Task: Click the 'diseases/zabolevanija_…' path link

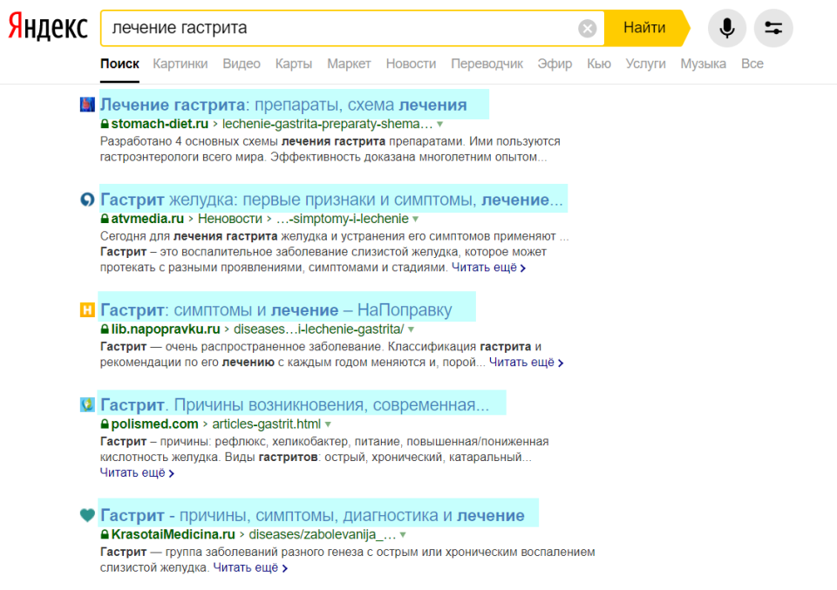Action: pos(323,534)
